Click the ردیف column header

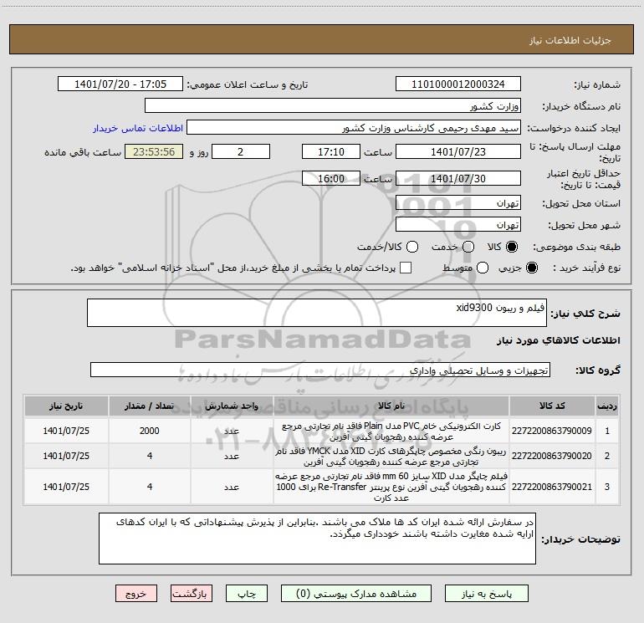(x=607, y=406)
